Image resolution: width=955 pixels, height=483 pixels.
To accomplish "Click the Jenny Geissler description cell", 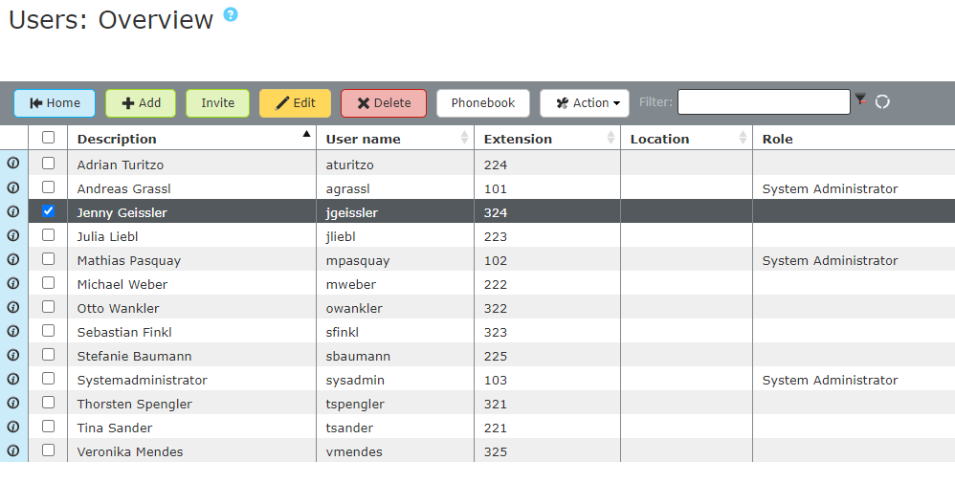I will [x=191, y=212].
